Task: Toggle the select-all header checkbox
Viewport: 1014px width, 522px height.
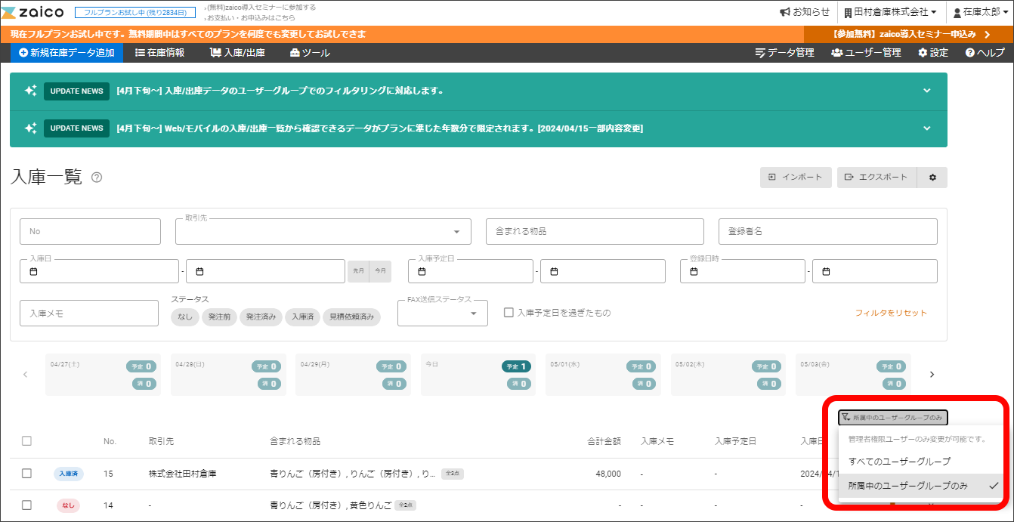Action: (x=26, y=441)
